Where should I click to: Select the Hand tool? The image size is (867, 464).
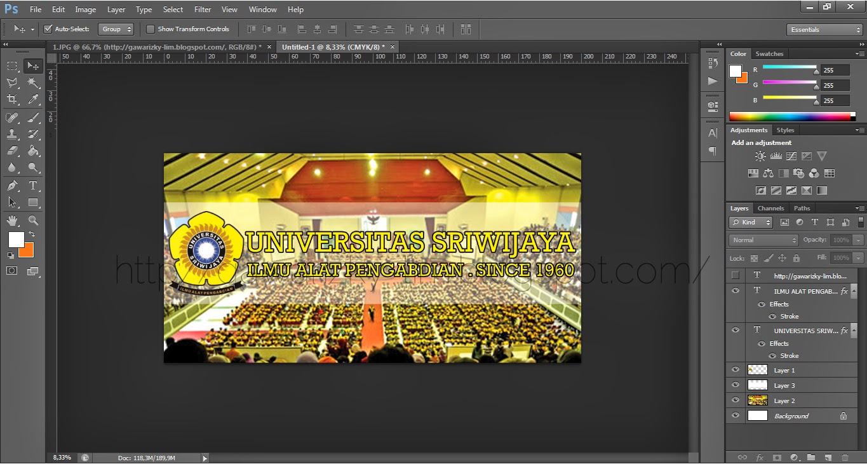pyautogui.click(x=12, y=219)
